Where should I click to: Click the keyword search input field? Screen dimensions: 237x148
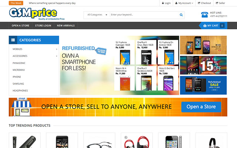144,15
